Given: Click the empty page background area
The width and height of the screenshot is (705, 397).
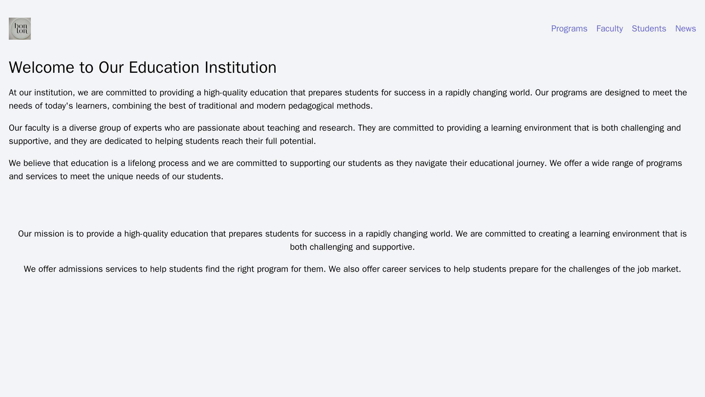Looking at the screenshot, I should (x=352, y=342).
